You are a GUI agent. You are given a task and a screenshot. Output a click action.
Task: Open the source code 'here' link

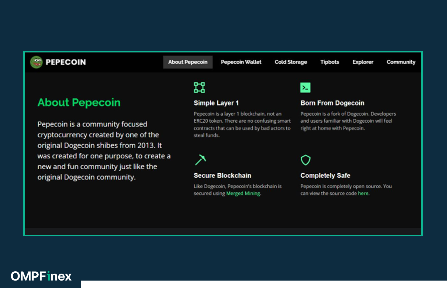pyautogui.click(x=363, y=194)
